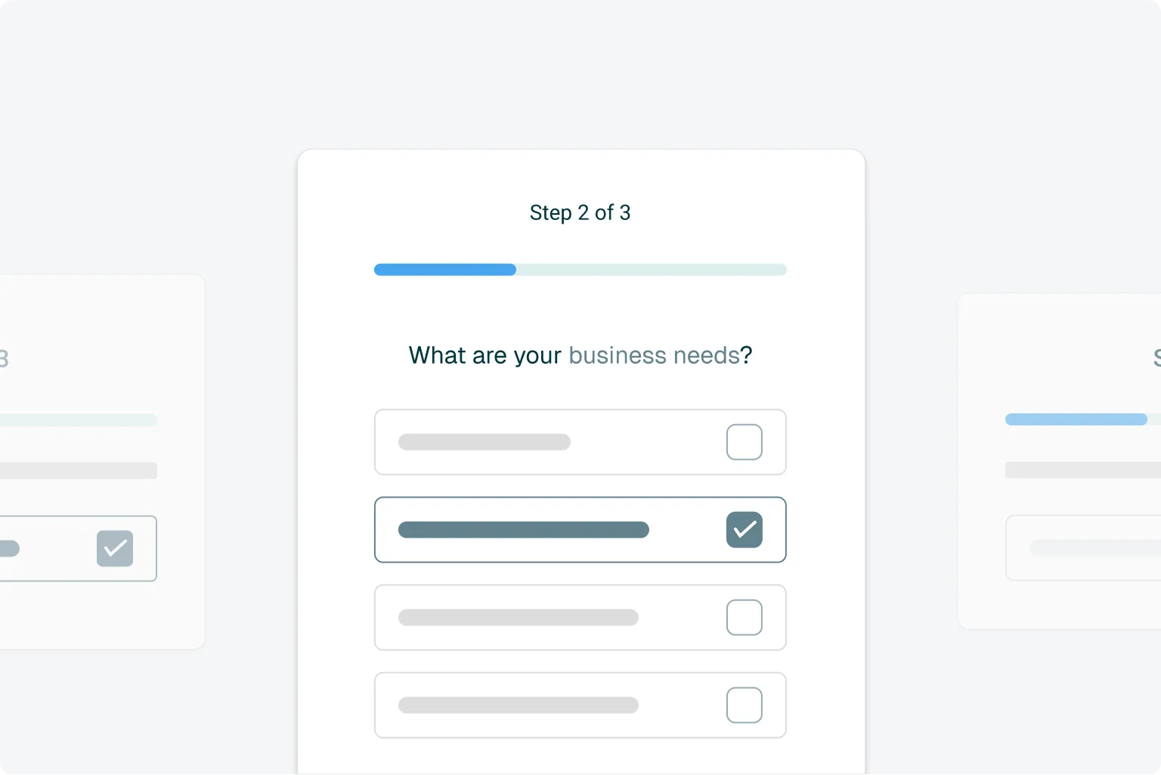Click the partial step number on left card

[x=4, y=358]
